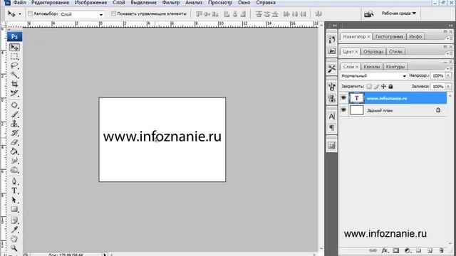
Task: Open the Character panel icon
Action: [x=332, y=117]
